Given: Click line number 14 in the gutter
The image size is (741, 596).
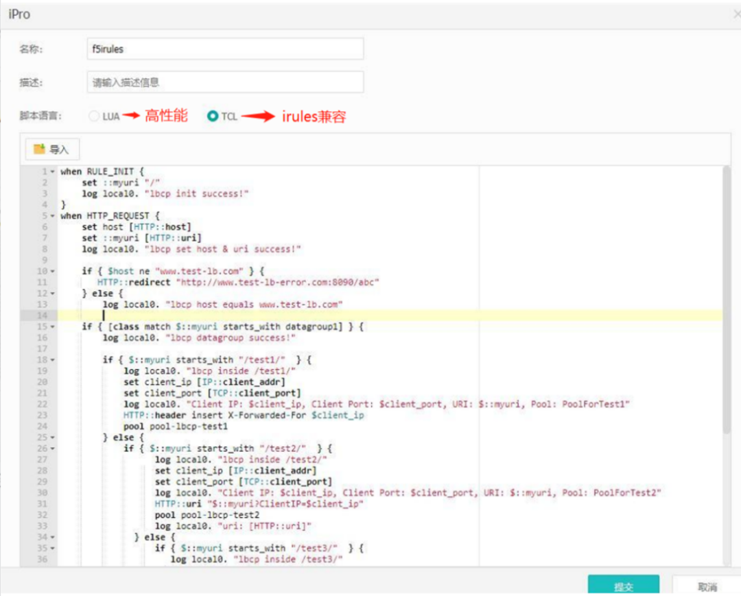Looking at the screenshot, I should [42, 315].
